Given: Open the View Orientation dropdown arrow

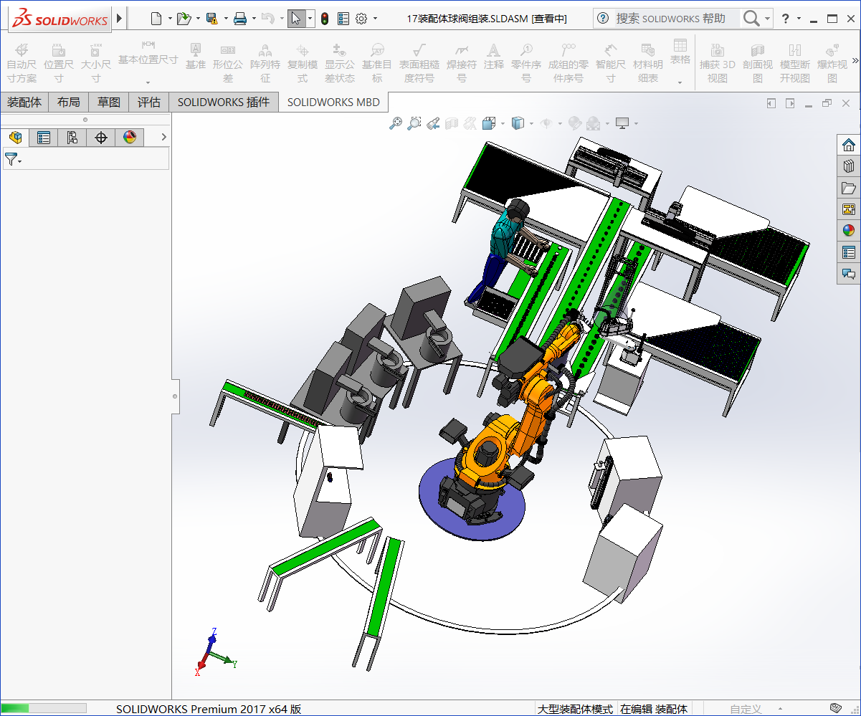Looking at the screenshot, I should (503, 123).
